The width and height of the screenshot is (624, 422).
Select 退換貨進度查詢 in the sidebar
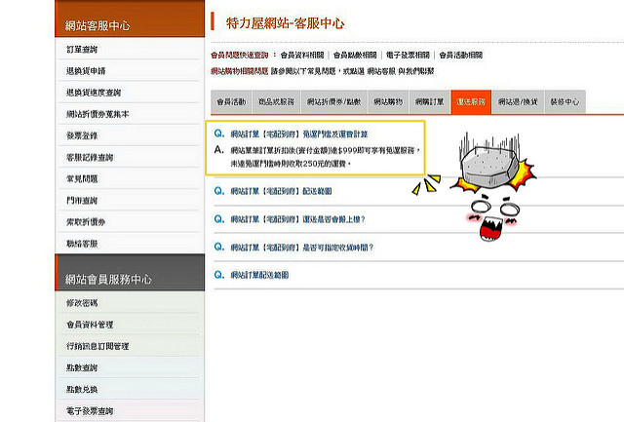(94, 93)
